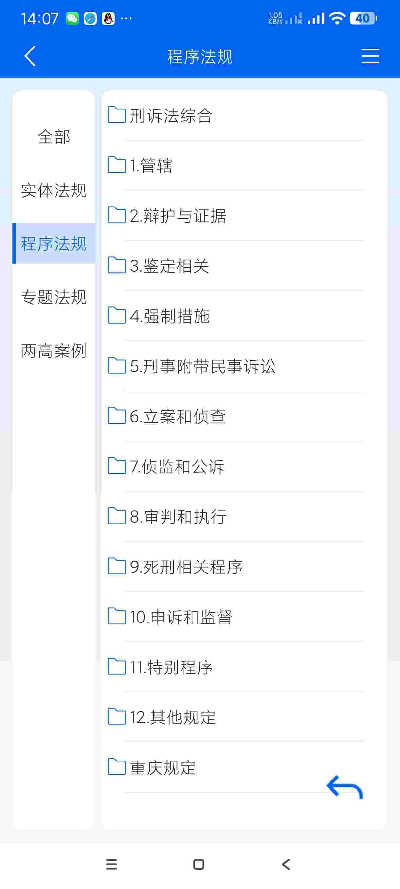Screen dimensions: 400x889
Task: Click the folder icon beside 刑诉法综合
Action: pos(116,115)
